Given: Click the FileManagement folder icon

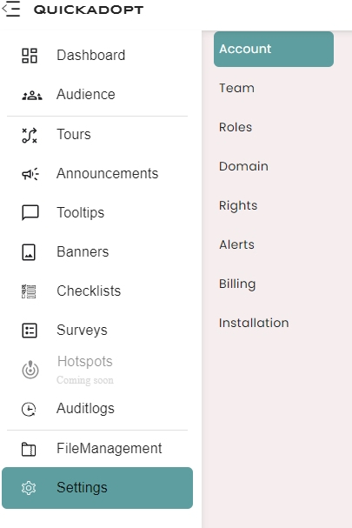Looking at the screenshot, I should [29, 449].
